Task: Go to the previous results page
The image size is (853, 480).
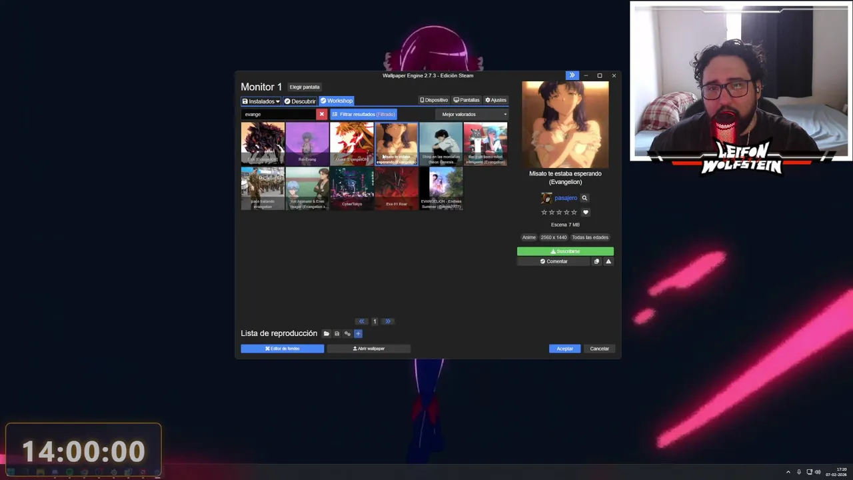Action: click(361, 321)
